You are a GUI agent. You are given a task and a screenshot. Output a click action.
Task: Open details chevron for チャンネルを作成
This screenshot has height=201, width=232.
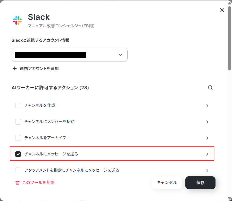coord(207,106)
